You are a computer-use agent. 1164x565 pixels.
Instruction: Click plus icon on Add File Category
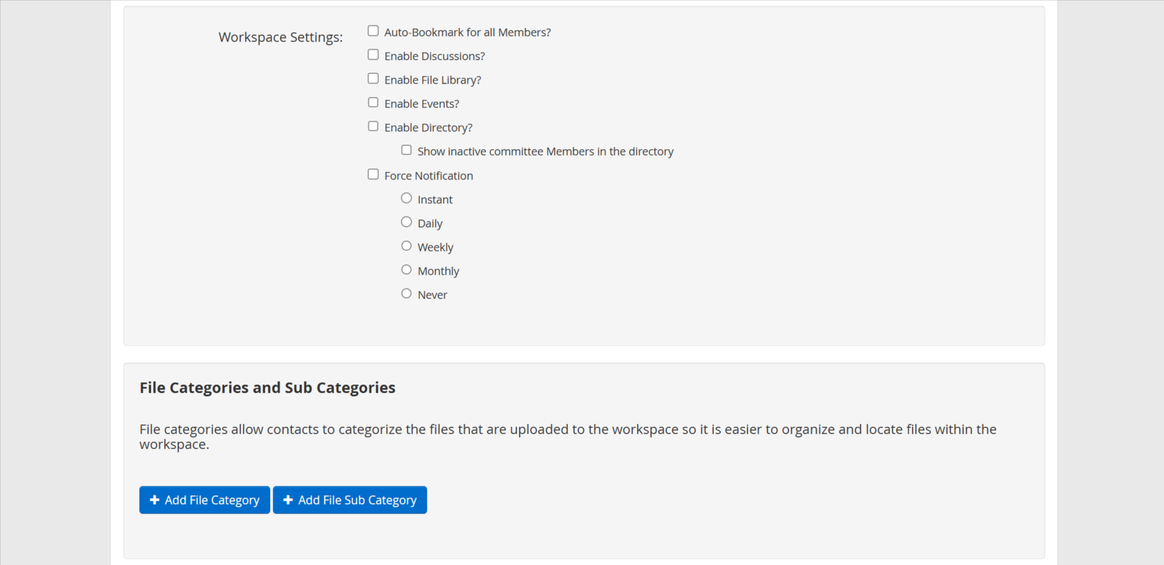(155, 500)
